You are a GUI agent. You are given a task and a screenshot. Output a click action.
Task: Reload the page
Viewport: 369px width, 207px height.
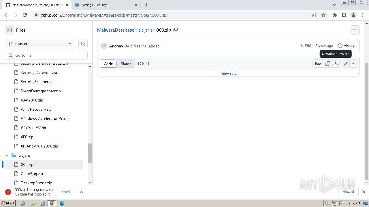tap(25, 15)
